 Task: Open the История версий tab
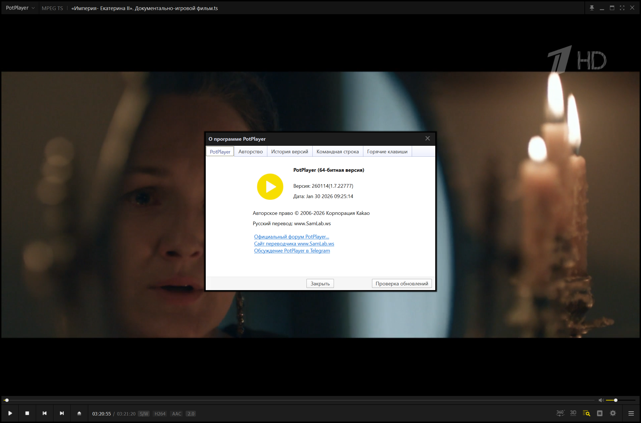pyautogui.click(x=289, y=151)
